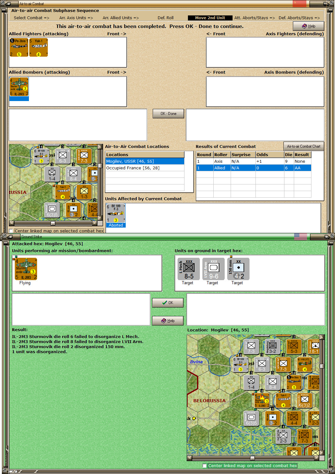Click the Sturmovik flying unit in Ground Strike
The width and height of the screenshot is (335, 474).
point(26,269)
